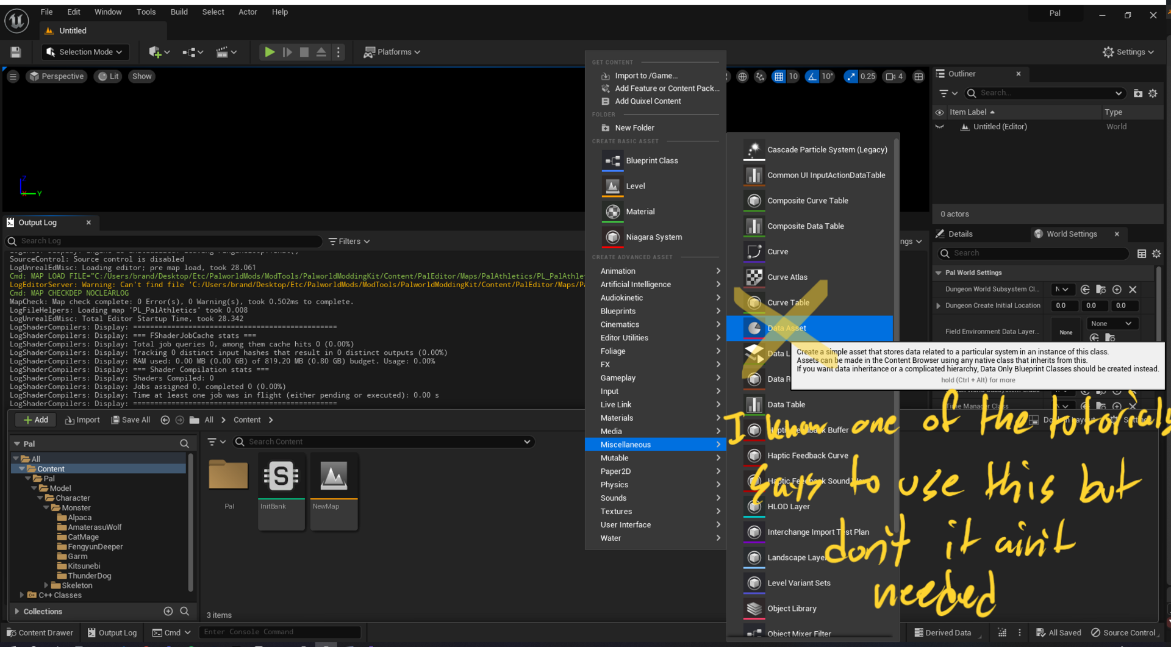1171x647 pixels.
Task: Toggle visibility column eye icon in Outliner
Action: click(939, 112)
